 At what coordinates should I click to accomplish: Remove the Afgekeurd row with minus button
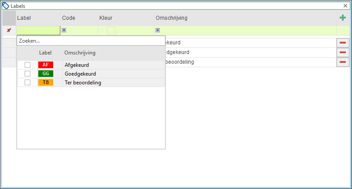(x=343, y=43)
